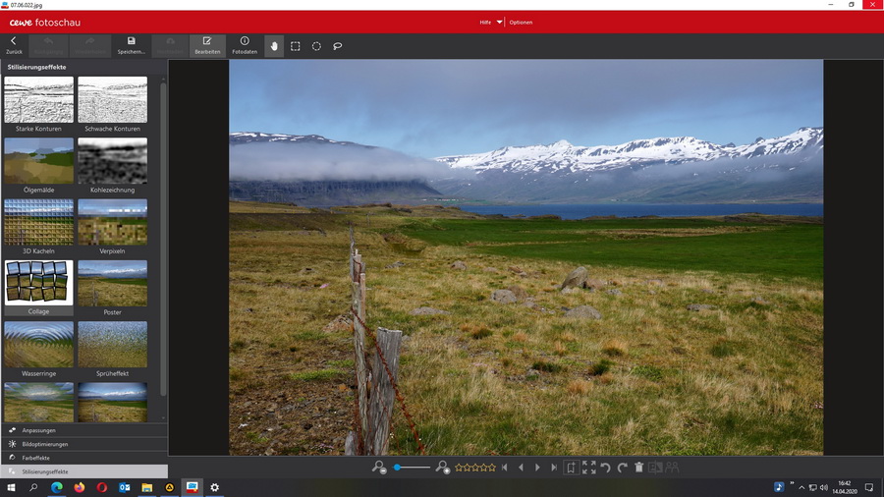This screenshot has height=497, width=884.
Task: Delete photo with the trash icon
Action: point(638,469)
